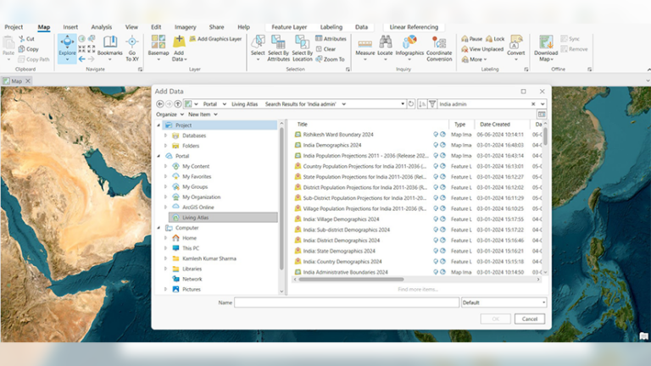
Task: Select Rishikesh Ward Boundary 2024
Action: pos(338,135)
